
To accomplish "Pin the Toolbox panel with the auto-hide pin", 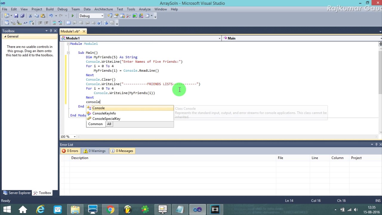I will [x=51, y=31].
